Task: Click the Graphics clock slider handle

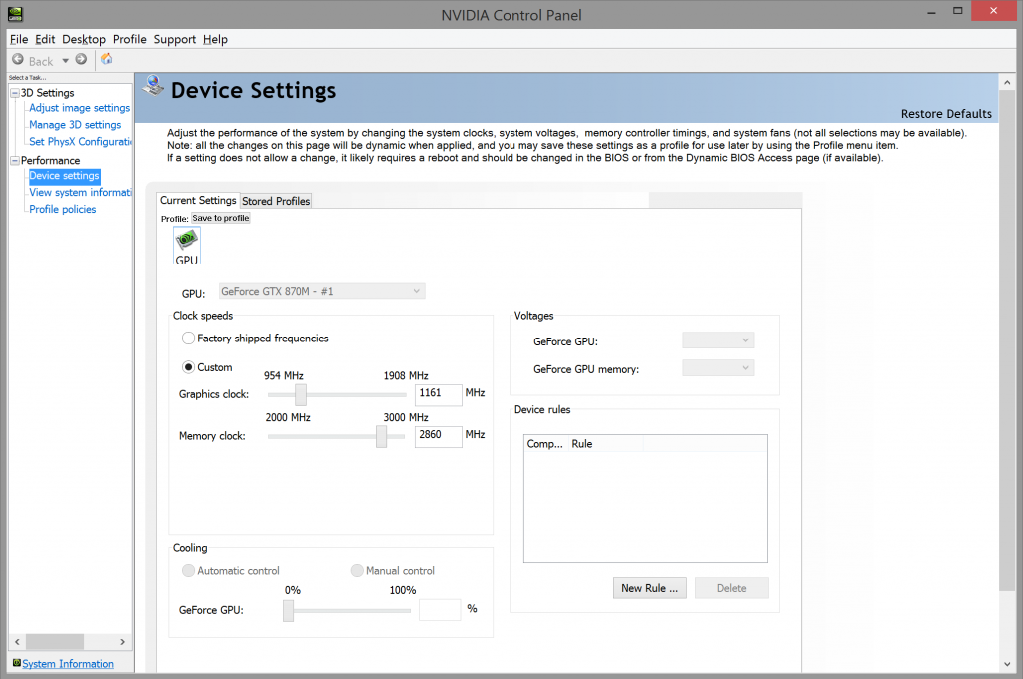Action: pos(301,395)
